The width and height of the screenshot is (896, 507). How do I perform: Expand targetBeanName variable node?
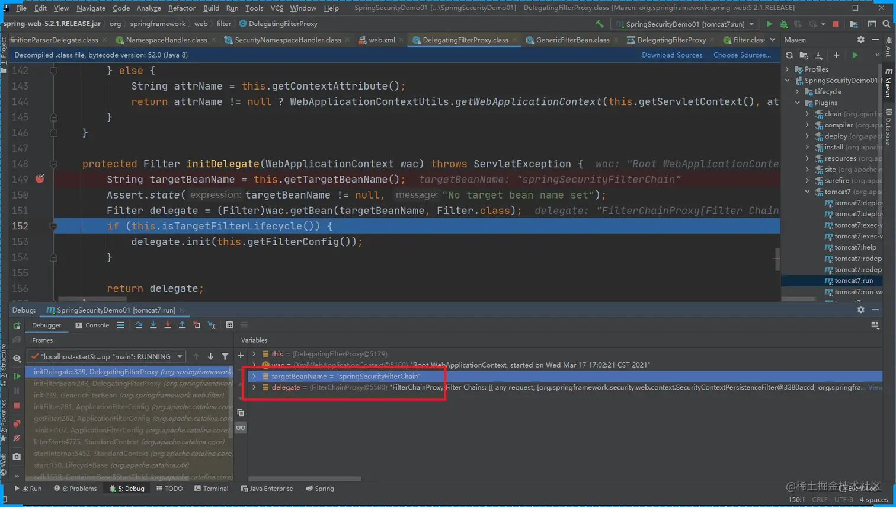coord(254,376)
